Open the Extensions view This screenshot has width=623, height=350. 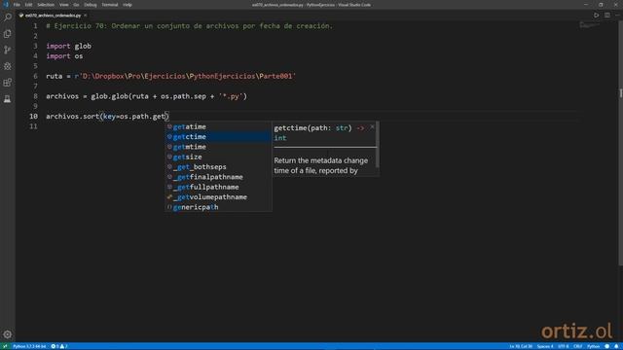(8, 83)
